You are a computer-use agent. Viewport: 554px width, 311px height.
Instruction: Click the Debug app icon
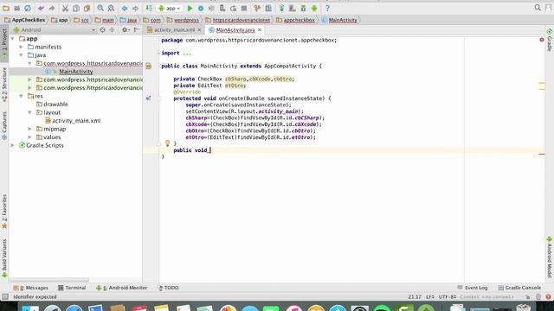(201, 8)
